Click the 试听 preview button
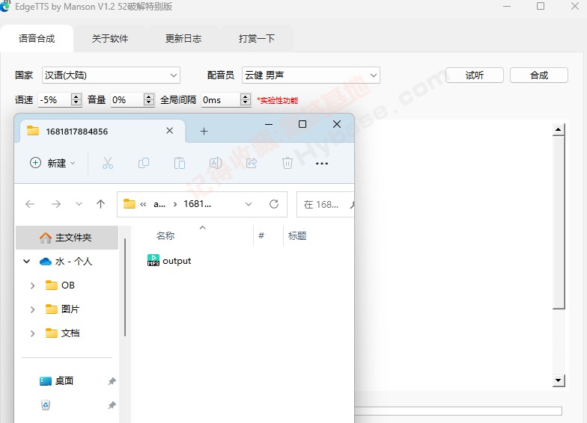 coord(475,75)
